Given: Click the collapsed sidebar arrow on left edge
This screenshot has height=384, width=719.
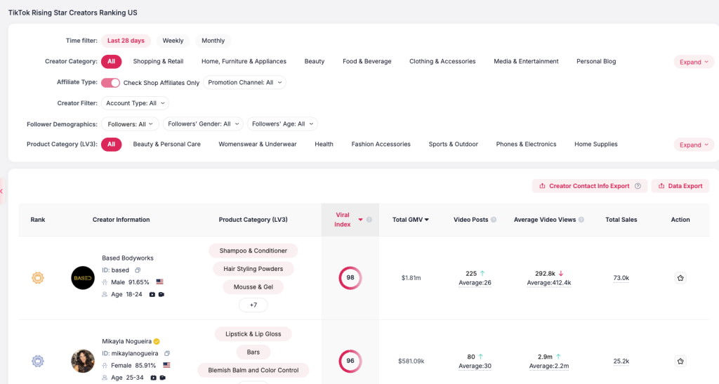Looking at the screenshot, I should 2,191.
